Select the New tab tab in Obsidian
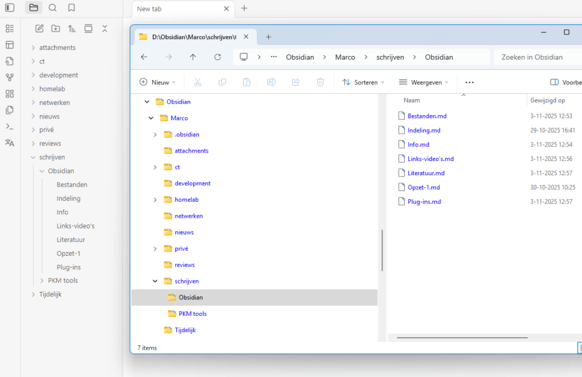 point(183,9)
